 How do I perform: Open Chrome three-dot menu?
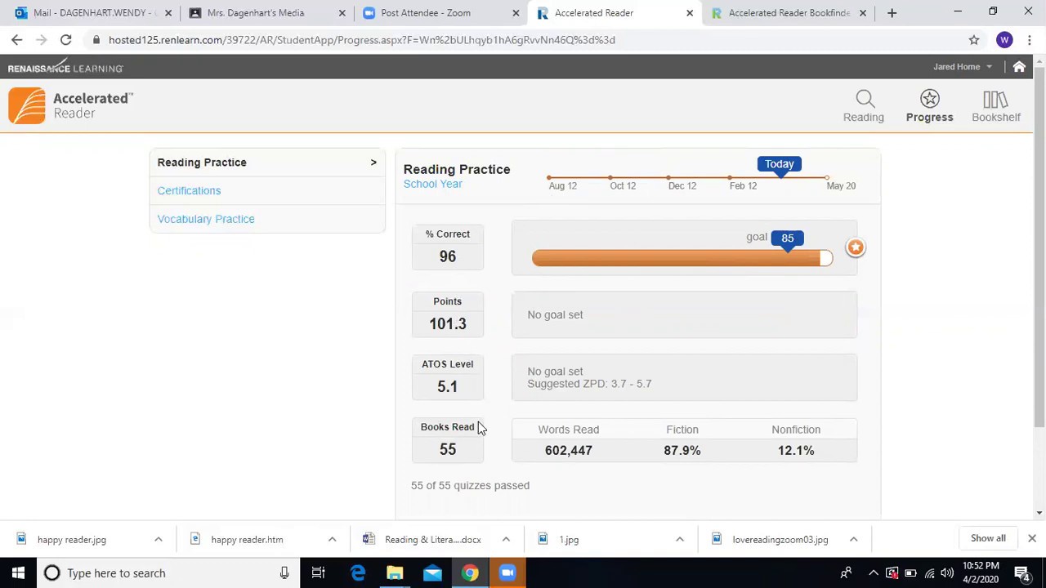click(1030, 40)
